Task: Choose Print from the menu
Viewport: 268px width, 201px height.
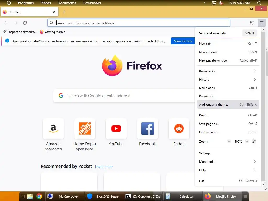Action: (x=228, y=115)
